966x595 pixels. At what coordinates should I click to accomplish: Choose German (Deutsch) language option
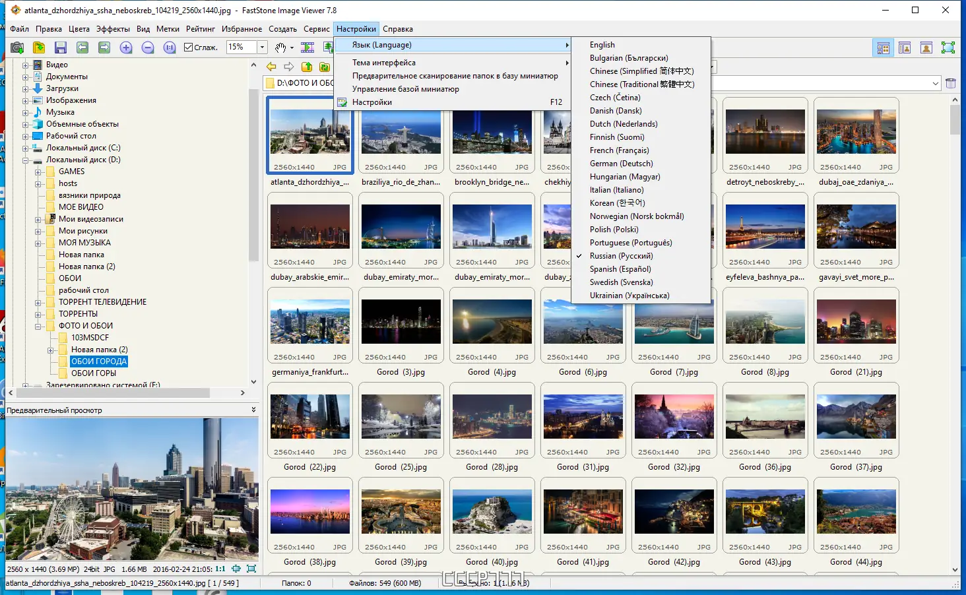pos(621,164)
